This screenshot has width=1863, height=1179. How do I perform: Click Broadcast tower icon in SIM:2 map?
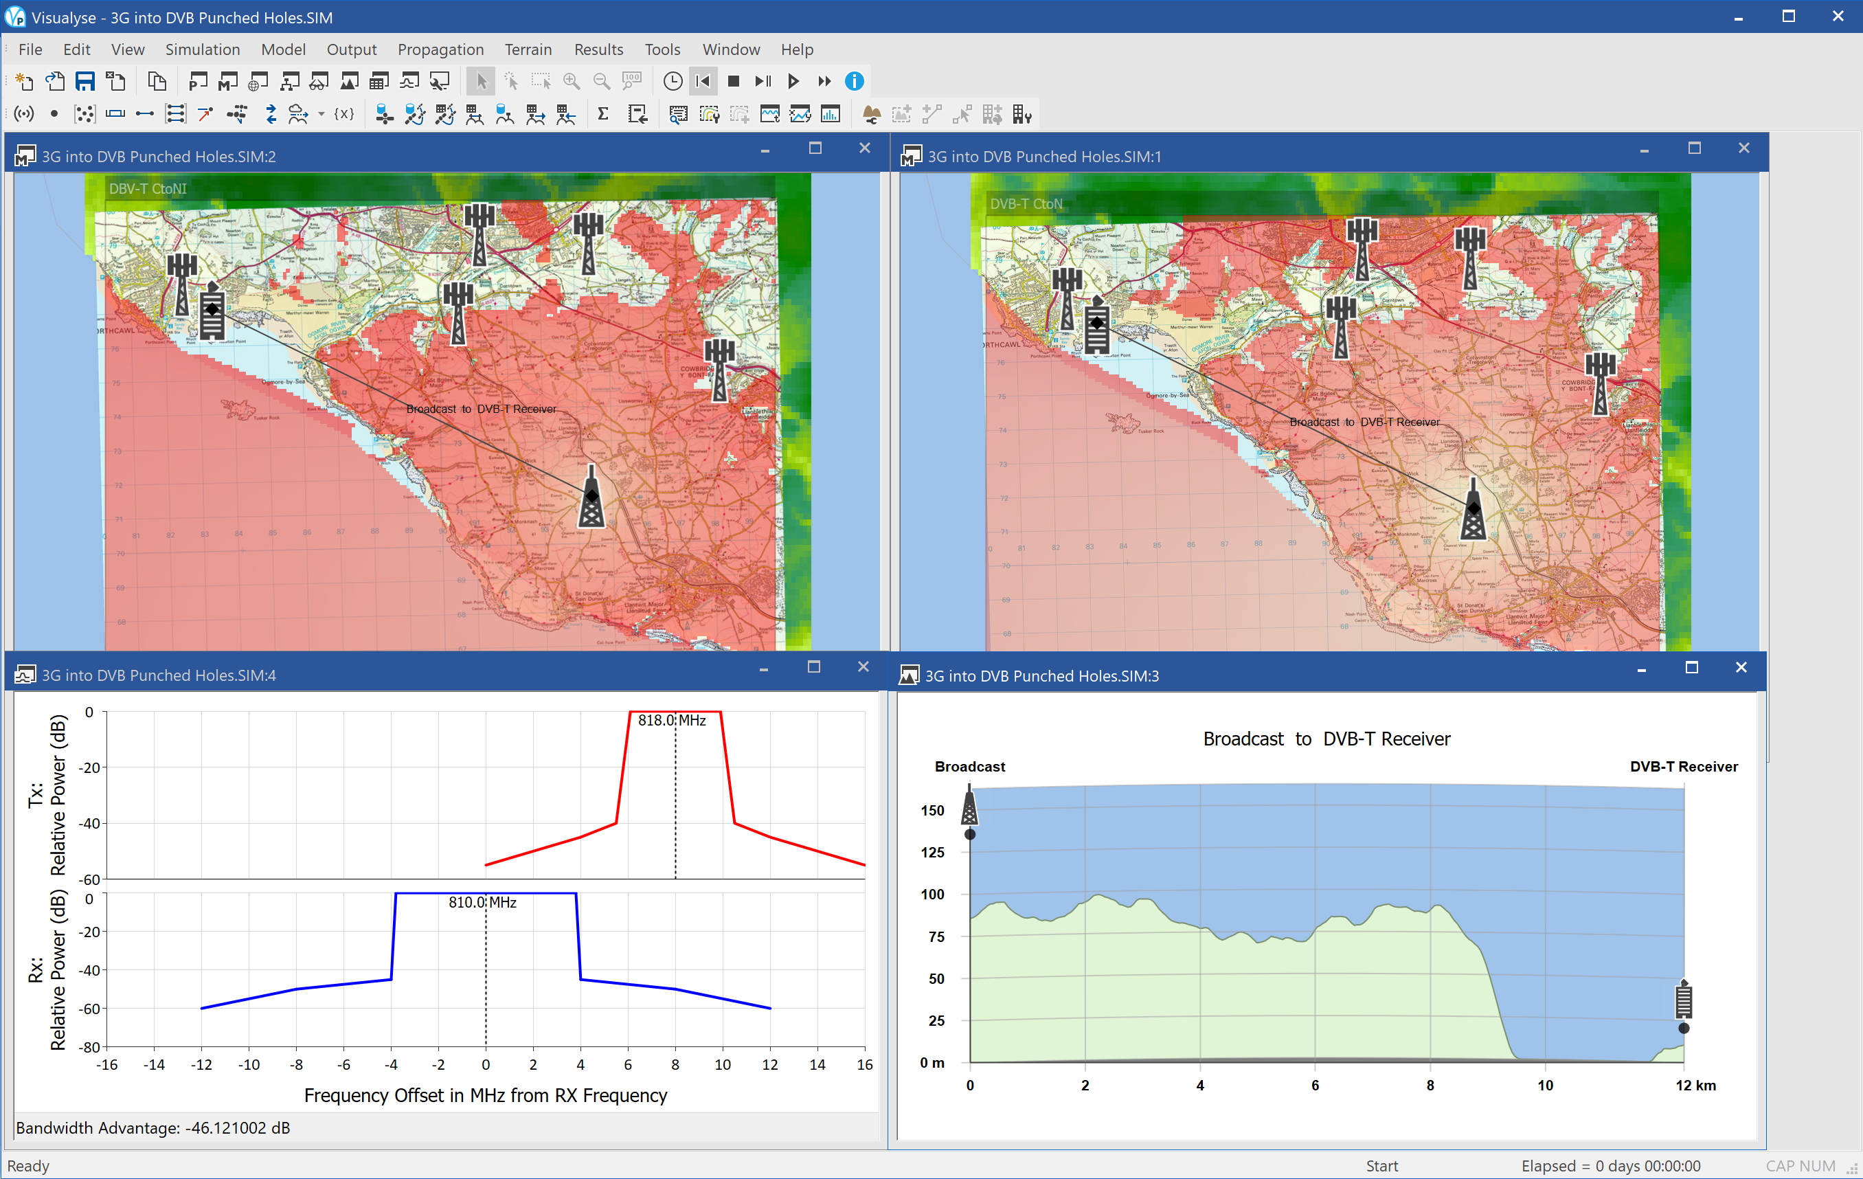click(x=592, y=497)
